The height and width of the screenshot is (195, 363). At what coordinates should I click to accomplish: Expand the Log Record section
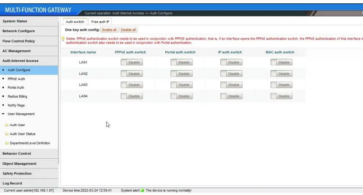(x=29, y=183)
